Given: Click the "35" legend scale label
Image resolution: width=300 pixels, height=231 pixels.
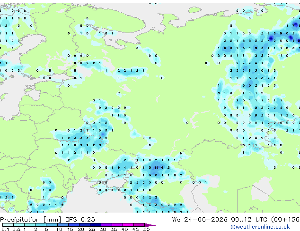Looking at the screenshot, I should click(114, 229).
